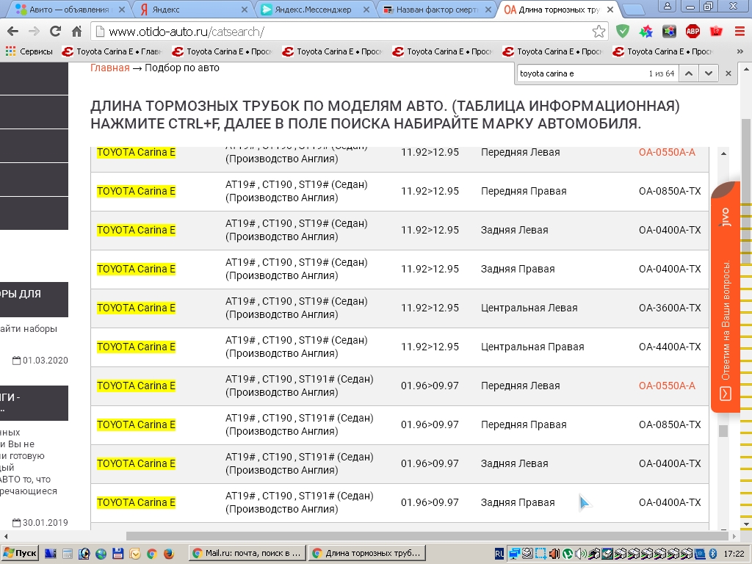Bookmark this page with the star icon
Screen dimensions: 752x564
click(x=599, y=32)
